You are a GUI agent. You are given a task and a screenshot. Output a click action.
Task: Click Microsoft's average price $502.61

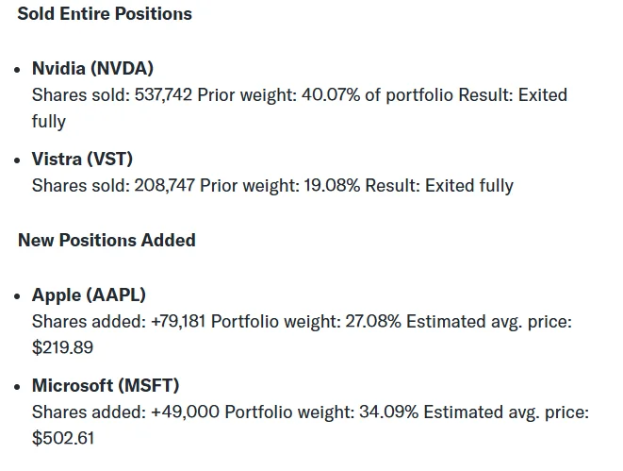63,438
